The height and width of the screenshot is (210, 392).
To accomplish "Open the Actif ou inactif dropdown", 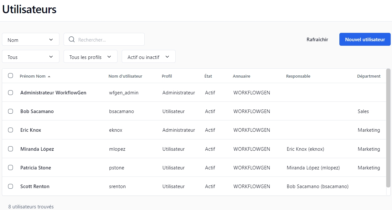I will (x=148, y=57).
